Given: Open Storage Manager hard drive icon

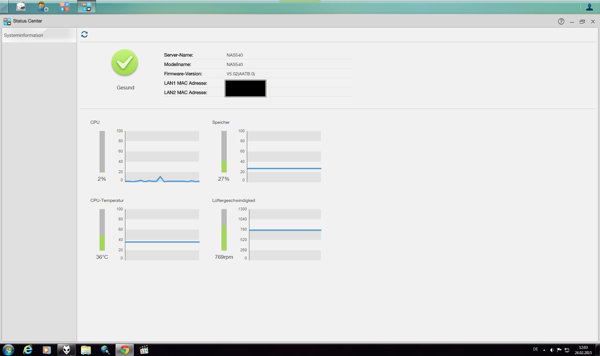Looking at the screenshot, I should (21, 7).
